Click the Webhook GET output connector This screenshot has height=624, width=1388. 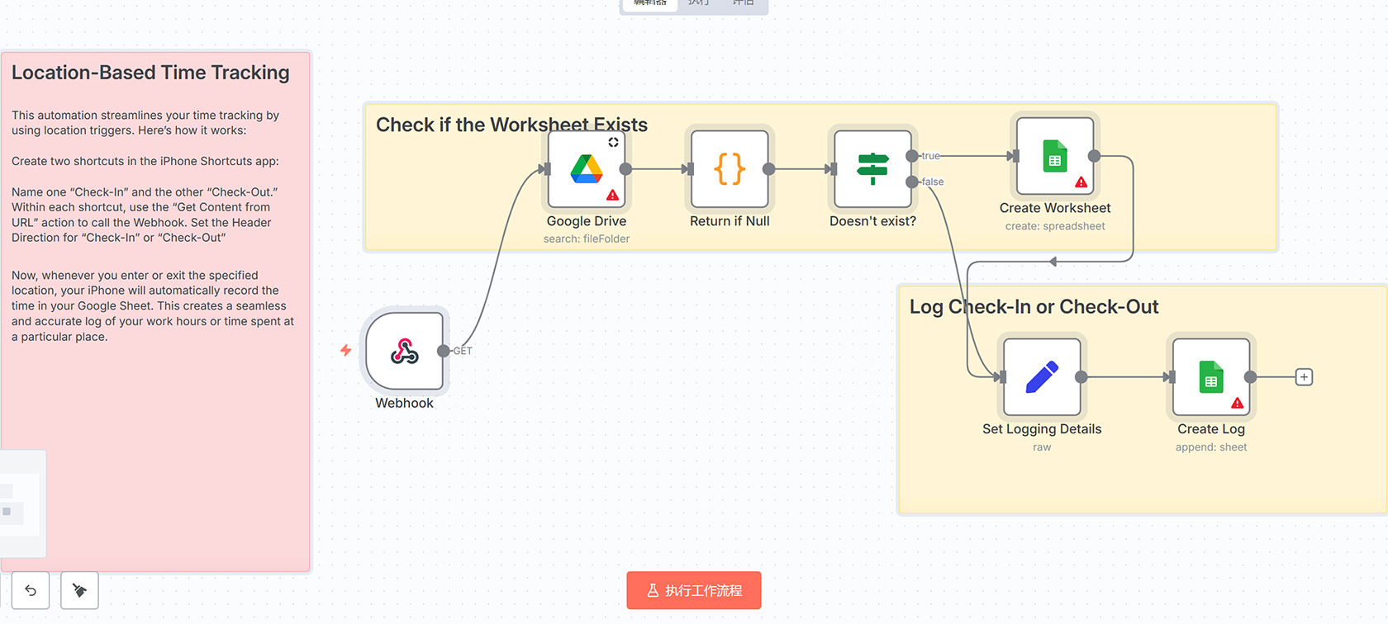point(444,351)
